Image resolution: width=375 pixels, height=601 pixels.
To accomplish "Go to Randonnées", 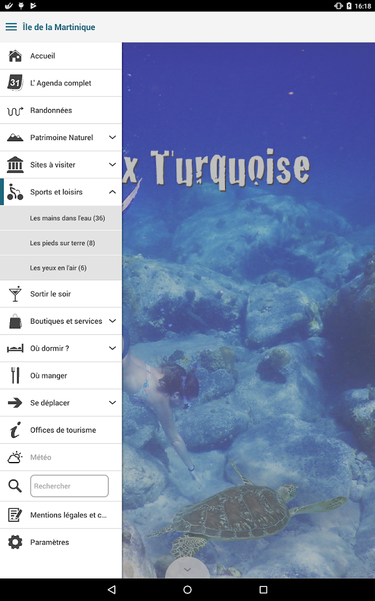I will 61,111.
